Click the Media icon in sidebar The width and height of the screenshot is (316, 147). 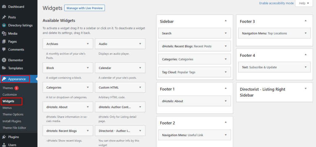4,33
